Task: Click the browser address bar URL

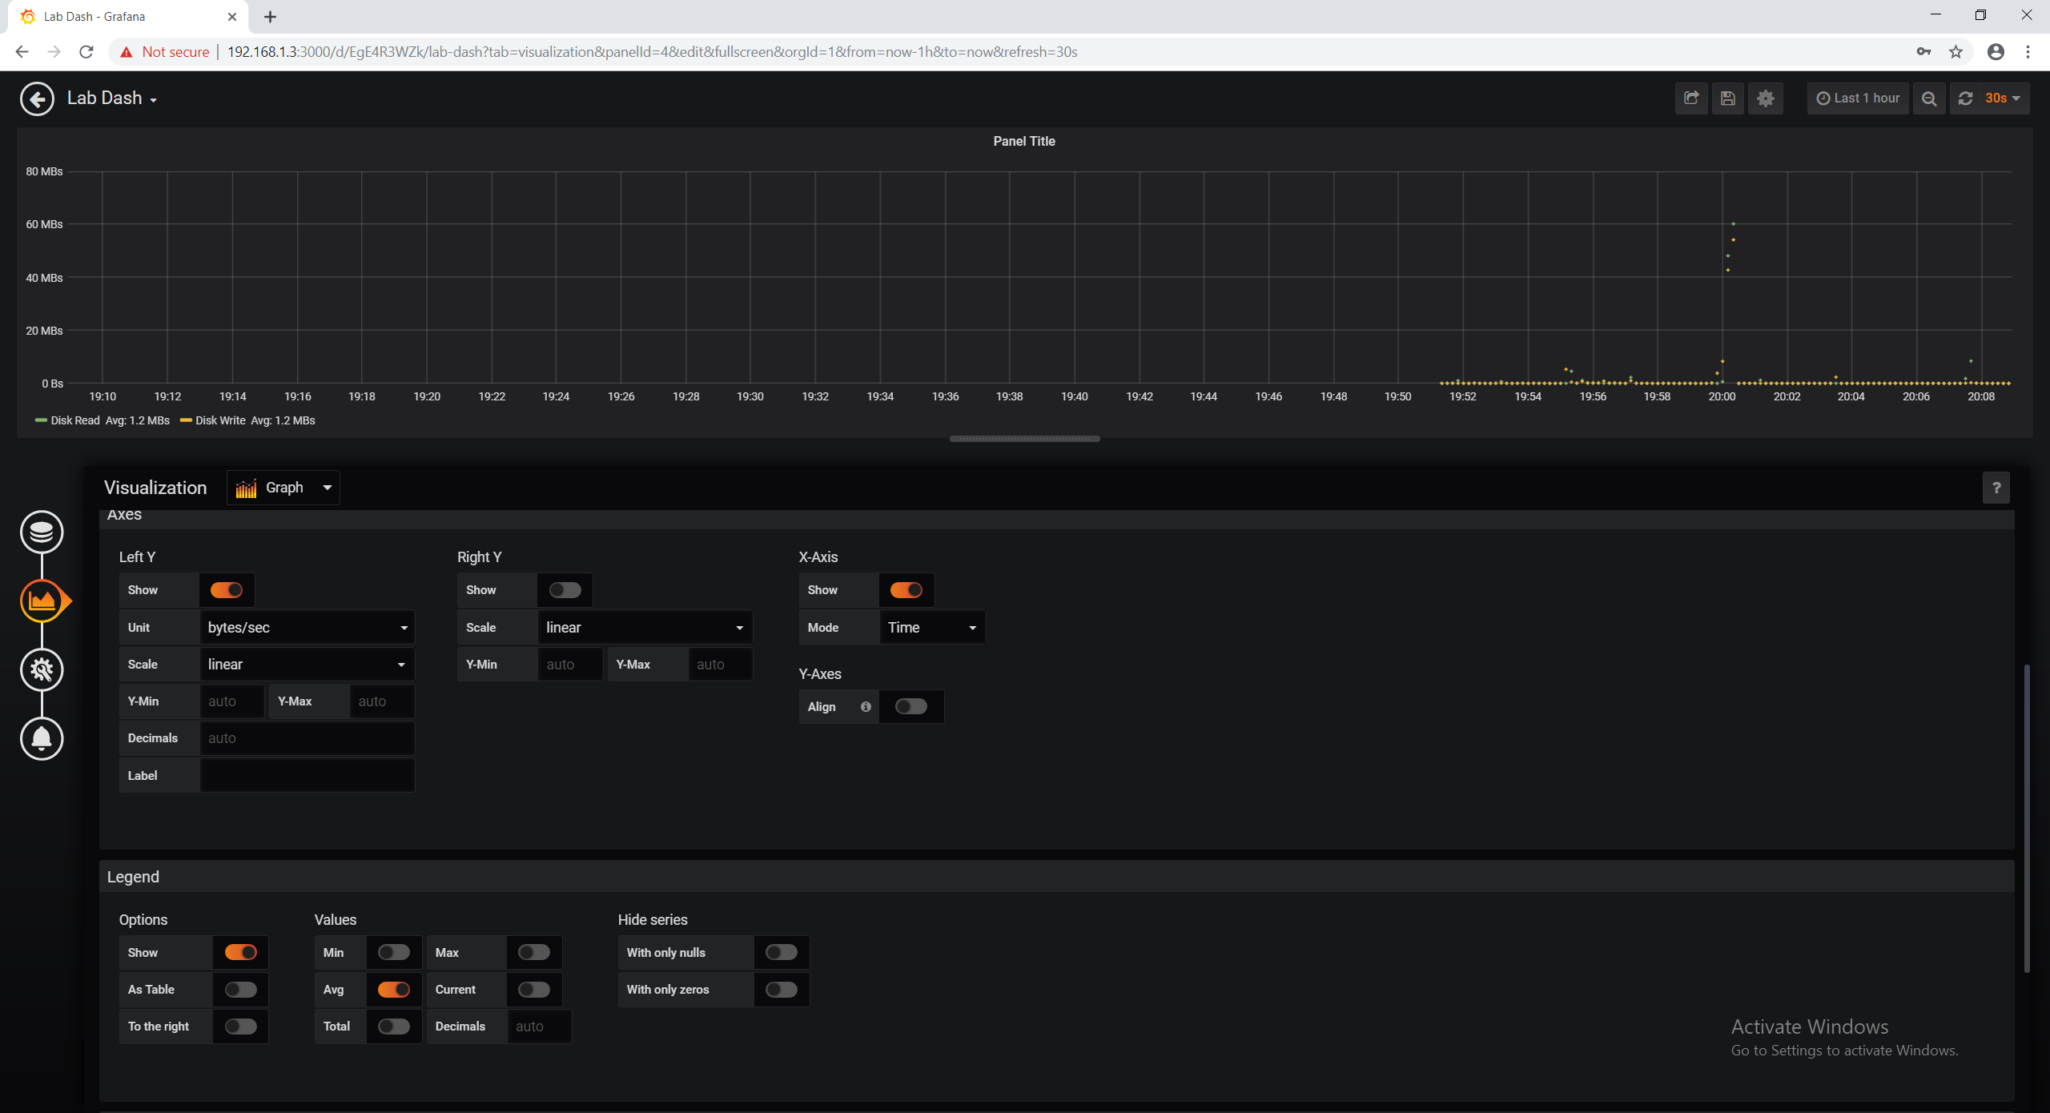Action: [x=652, y=52]
